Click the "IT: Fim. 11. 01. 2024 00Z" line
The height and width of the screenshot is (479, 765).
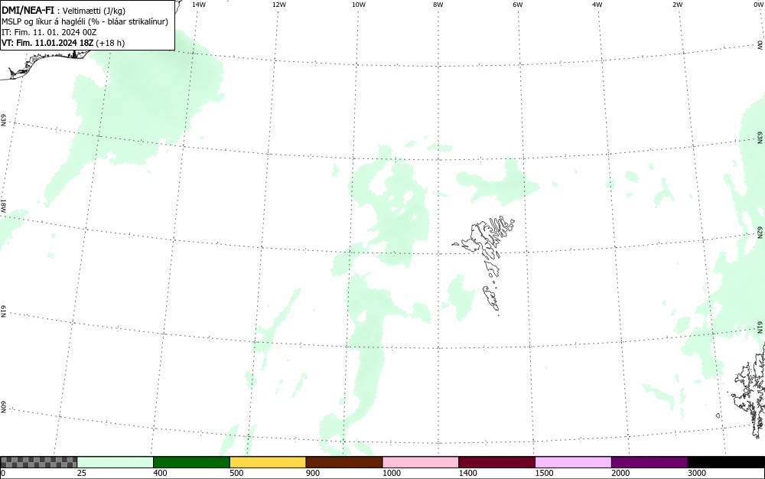point(49,32)
